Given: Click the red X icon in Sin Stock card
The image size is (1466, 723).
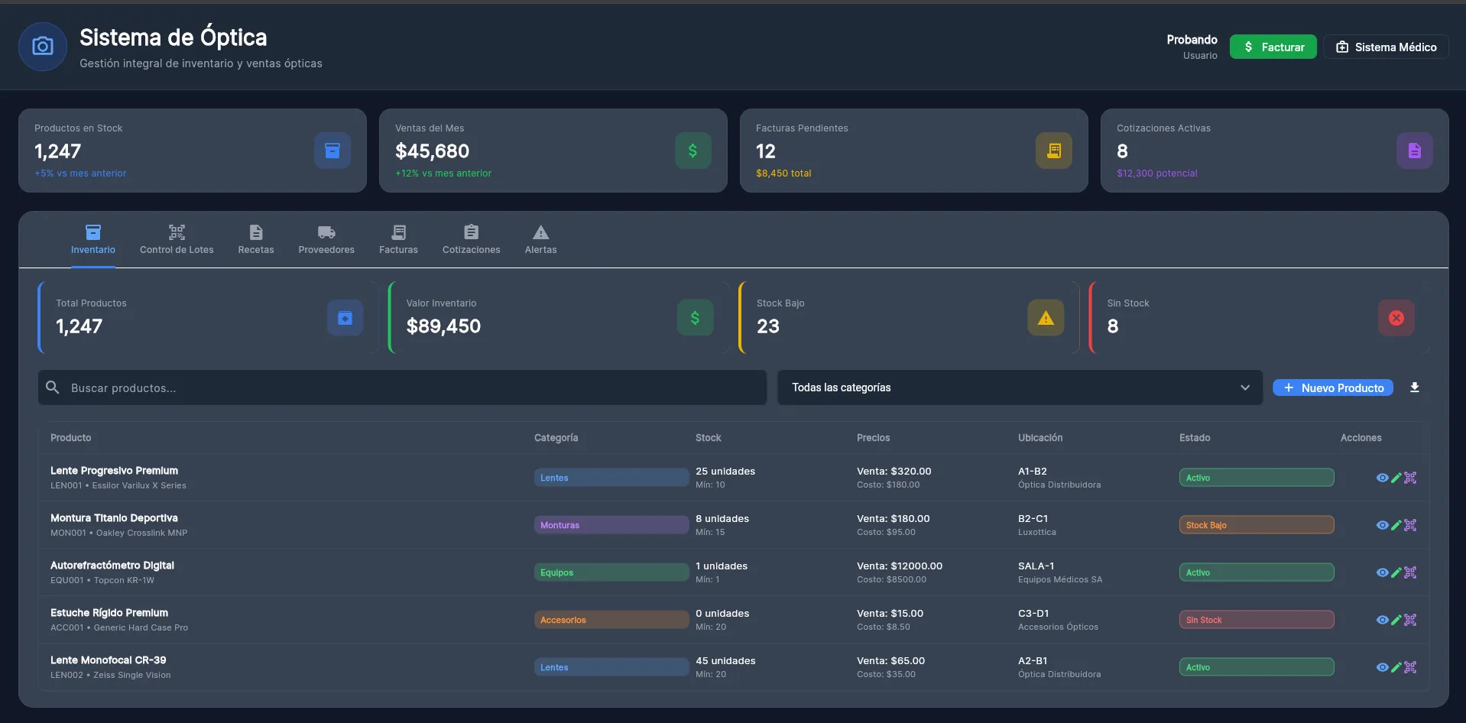Looking at the screenshot, I should [x=1396, y=318].
